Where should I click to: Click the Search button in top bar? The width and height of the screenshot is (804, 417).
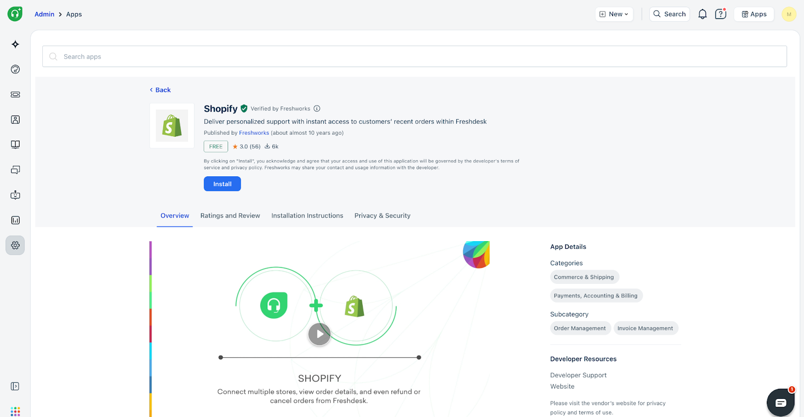(670, 14)
